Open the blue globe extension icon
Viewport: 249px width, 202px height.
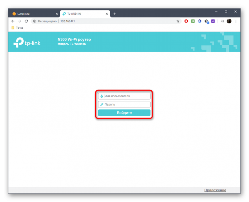pos(200,21)
